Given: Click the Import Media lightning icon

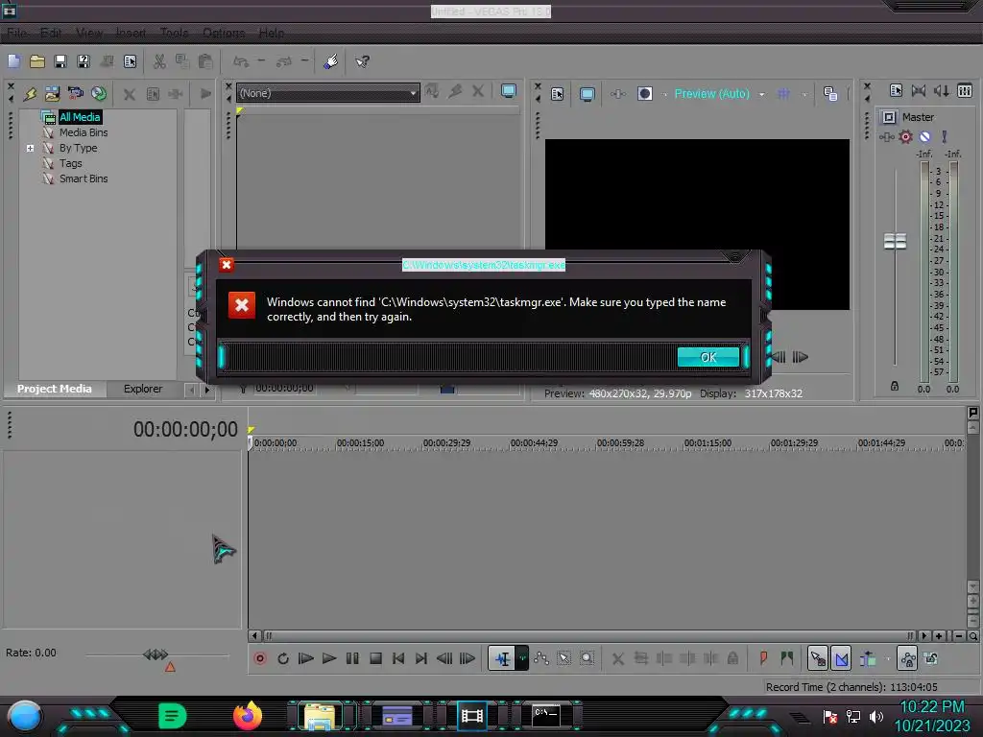Looking at the screenshot, I should click(30, 94).
